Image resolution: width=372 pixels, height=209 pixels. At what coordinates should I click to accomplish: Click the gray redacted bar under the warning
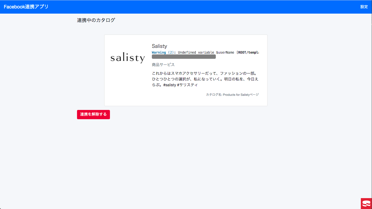point(184,57)
